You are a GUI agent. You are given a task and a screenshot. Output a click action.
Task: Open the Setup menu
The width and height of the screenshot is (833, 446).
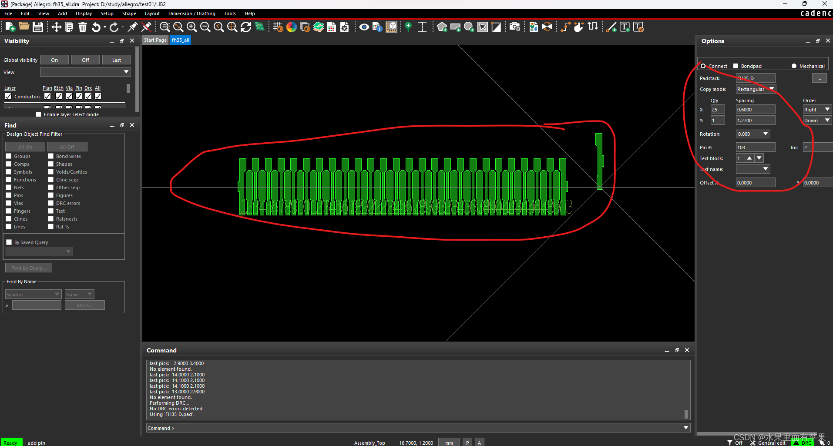[107, 13]
